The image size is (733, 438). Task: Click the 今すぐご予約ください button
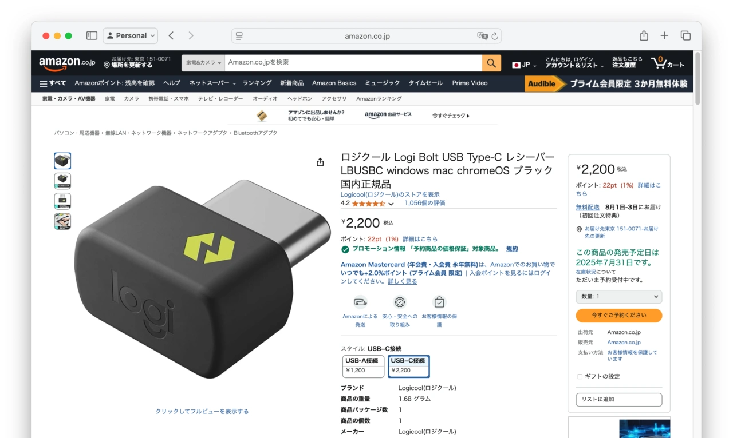pyautogui.click(x=618, y=316)
